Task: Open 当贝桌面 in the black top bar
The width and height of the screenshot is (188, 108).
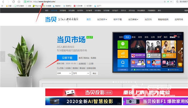Action: pyautogui.click(x=71, y=10)
